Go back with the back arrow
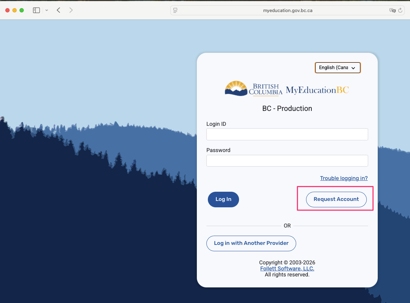 [x=59, y=10]
